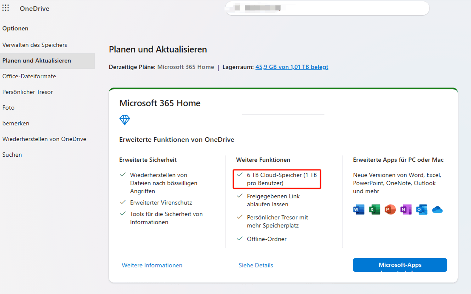Click the Wiederherstellen von Dateien feature text

[x=164, y=183]
